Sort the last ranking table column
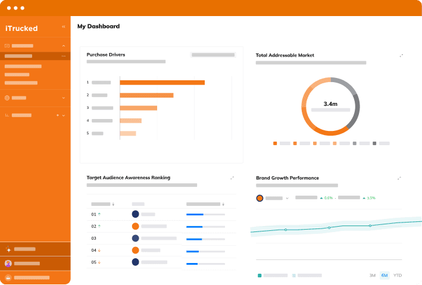The width and height of the screenshot is (422, 285). coord(223,204)
